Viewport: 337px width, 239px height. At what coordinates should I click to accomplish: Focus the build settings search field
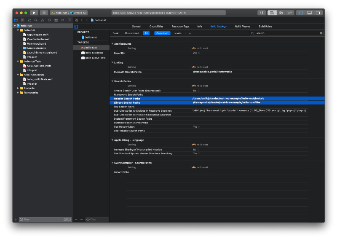point(287,33)
